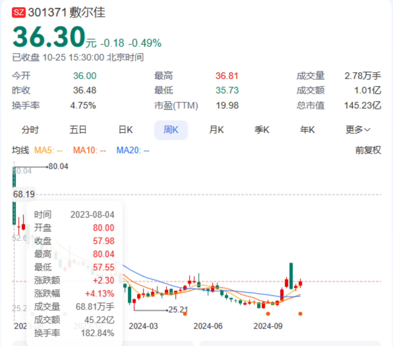Click the stock name 301371 敷尔佳
Viewport: 393px width, 346px height.
(x=67, y=12)
